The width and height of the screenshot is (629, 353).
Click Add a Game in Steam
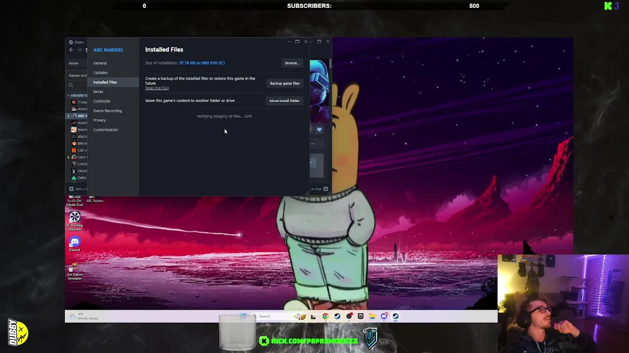tap(78, 189)
